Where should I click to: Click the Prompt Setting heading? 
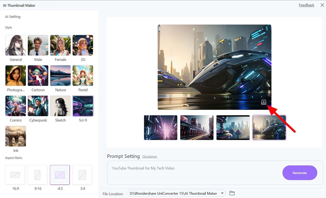pyautogui.click(x=123, y=156)
